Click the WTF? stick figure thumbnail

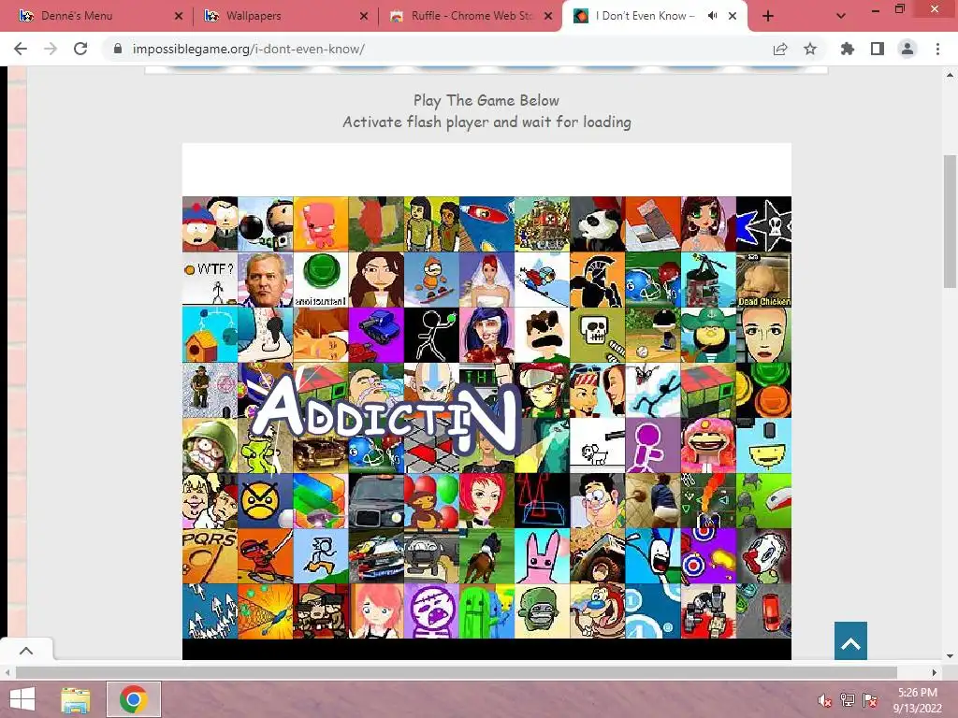[210, 280]
